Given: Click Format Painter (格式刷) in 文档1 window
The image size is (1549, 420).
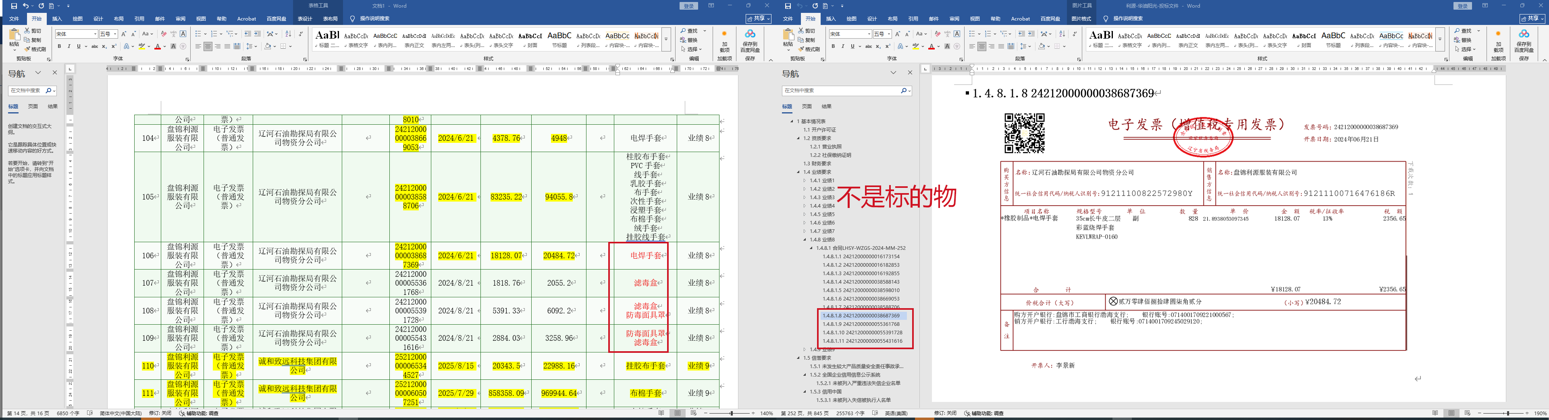Looking at the screenshot, I should pos(35,49).
